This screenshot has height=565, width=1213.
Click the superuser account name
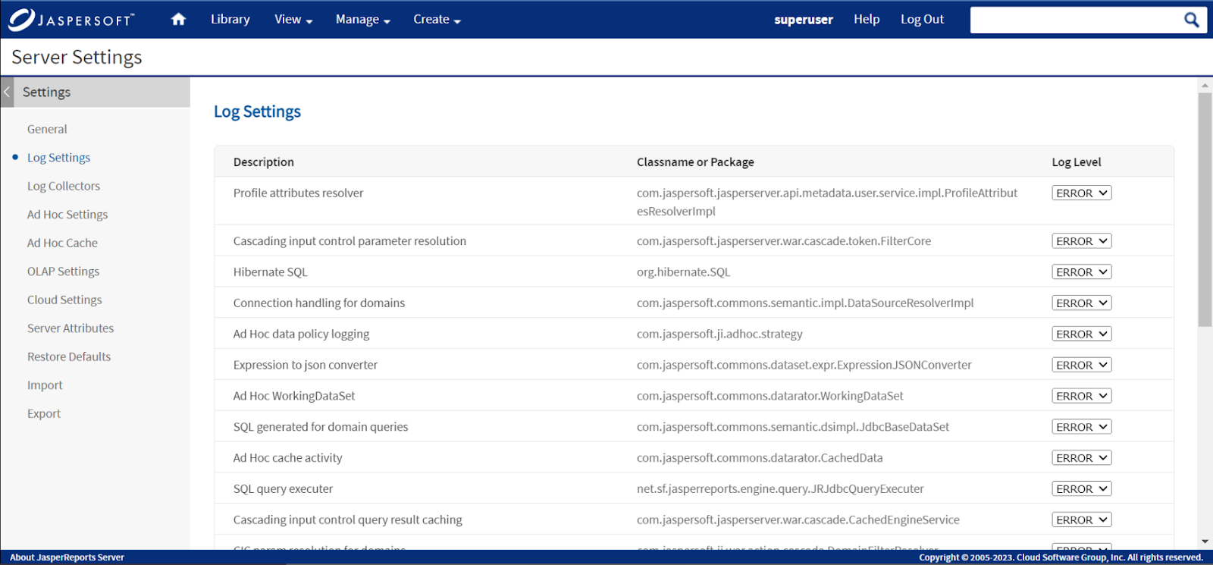point(804,20)
